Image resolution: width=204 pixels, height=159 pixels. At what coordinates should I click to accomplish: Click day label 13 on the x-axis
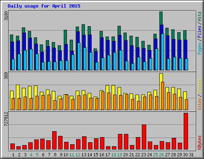coord(84,155)
